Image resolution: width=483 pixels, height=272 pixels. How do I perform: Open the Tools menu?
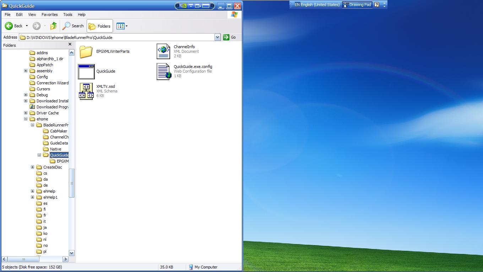pyautogui.click(x=67, y=15)
